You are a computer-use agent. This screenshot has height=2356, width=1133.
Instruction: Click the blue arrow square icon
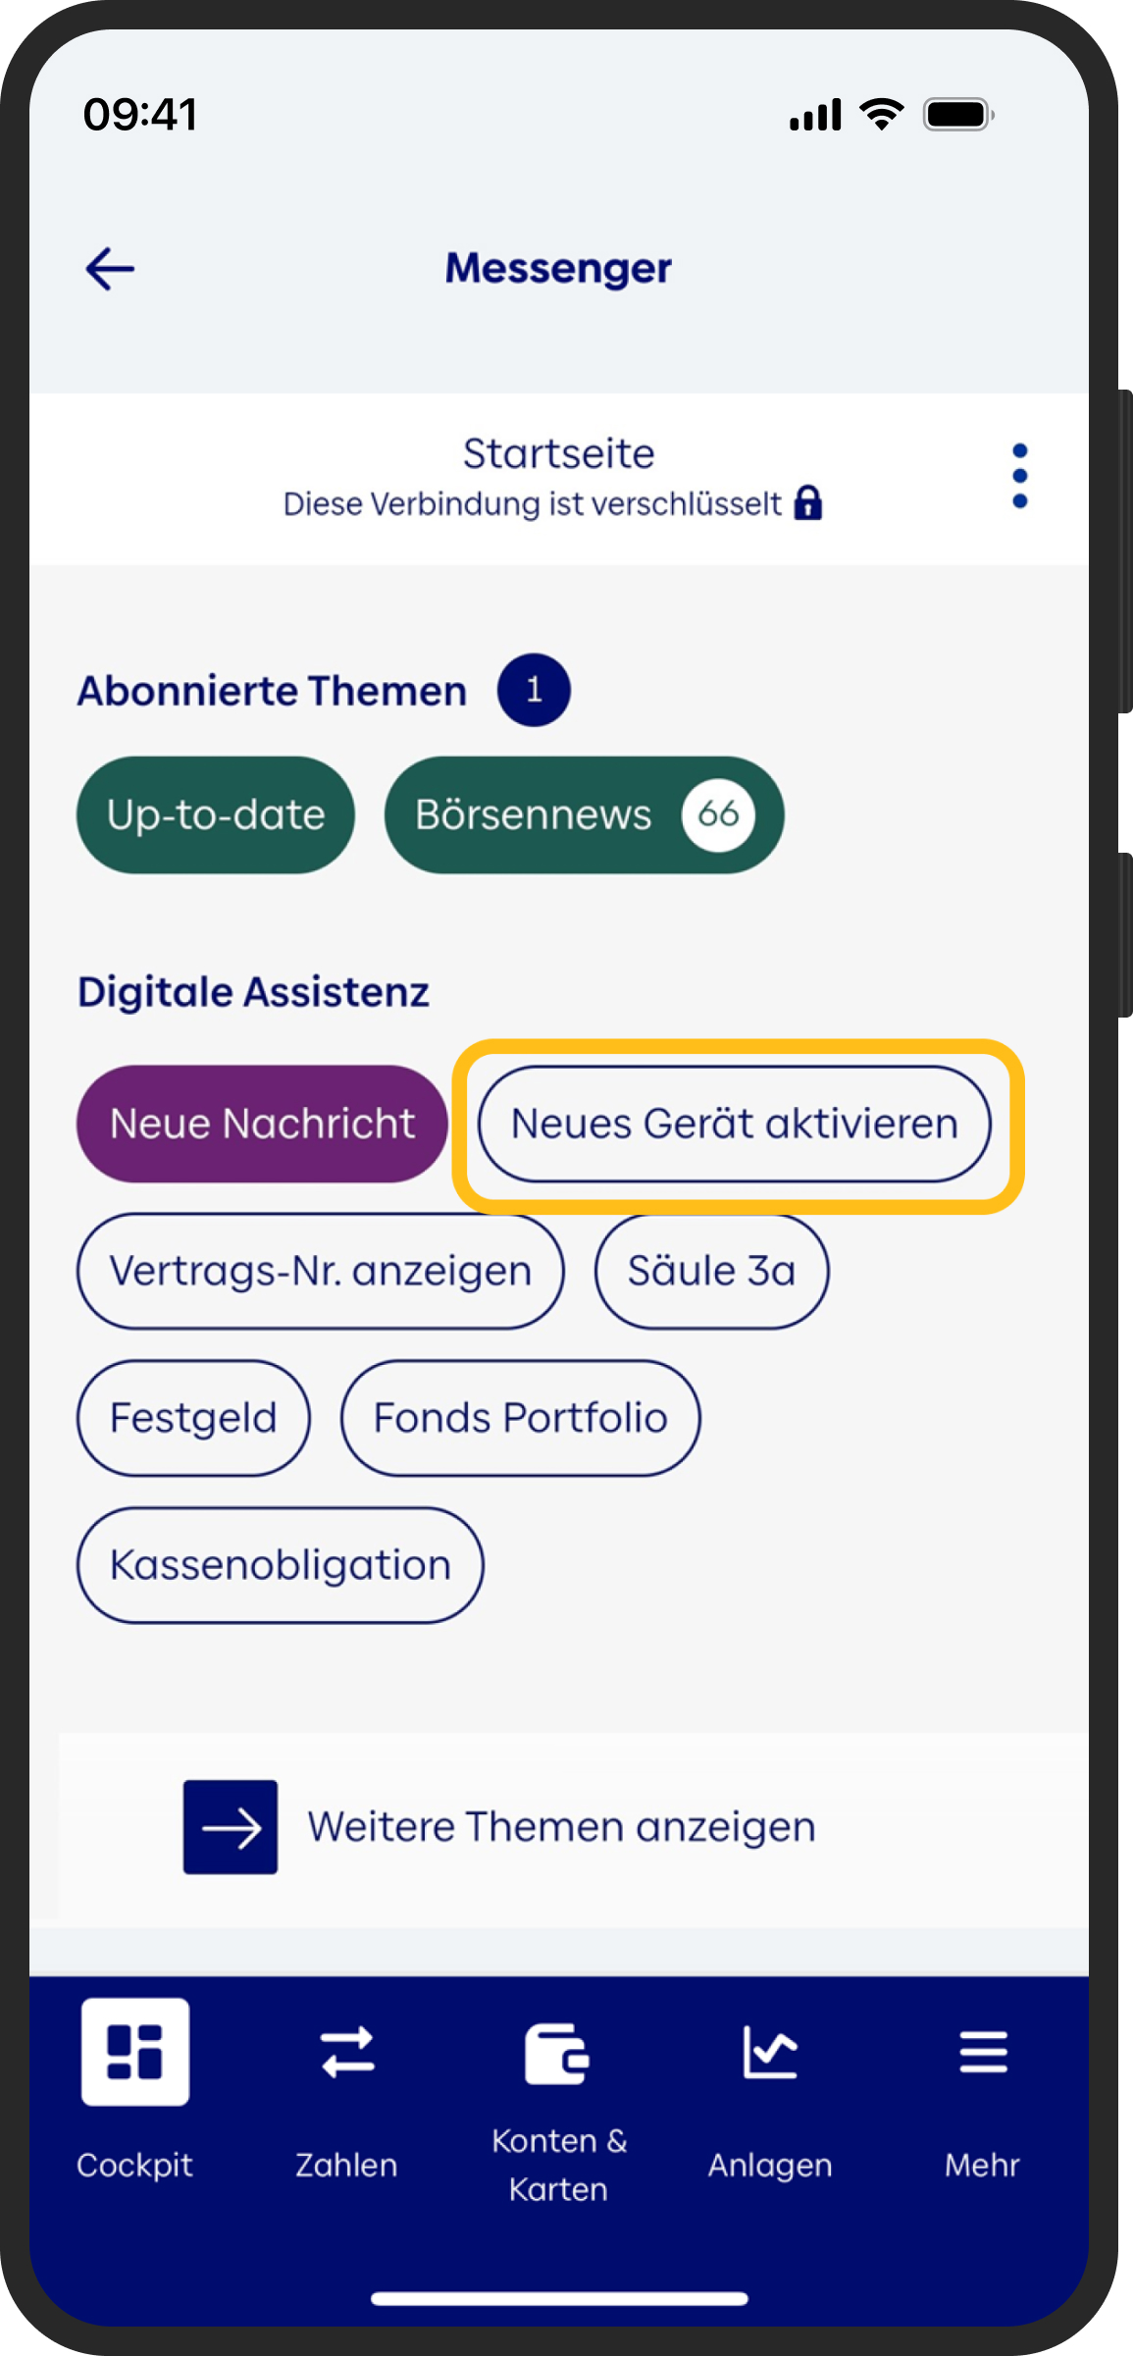pyautogui.click(x=231, y=1827)
